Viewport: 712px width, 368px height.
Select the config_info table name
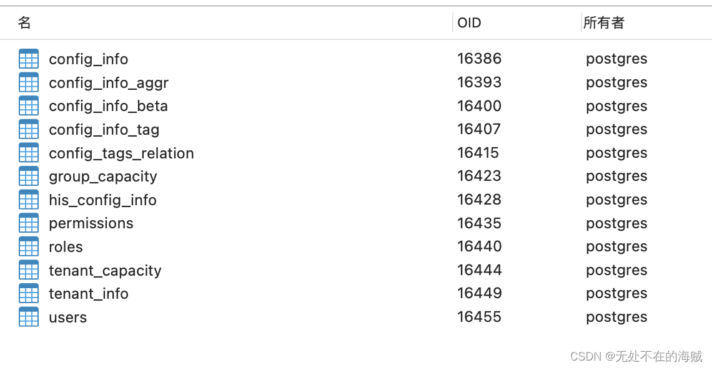pyautogui.click(x=89, y=59)
